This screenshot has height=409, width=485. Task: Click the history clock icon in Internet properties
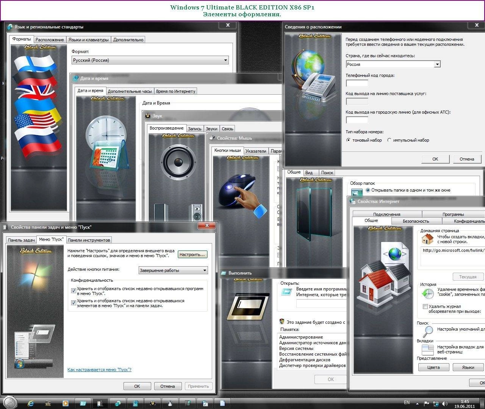pos(428,293)
